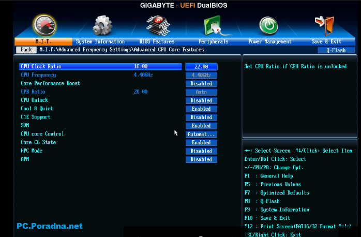The width and height of the screenshot is (361, 237).
Task: Click the M.I.T. speedometer gauge icon
Action: 44,25
